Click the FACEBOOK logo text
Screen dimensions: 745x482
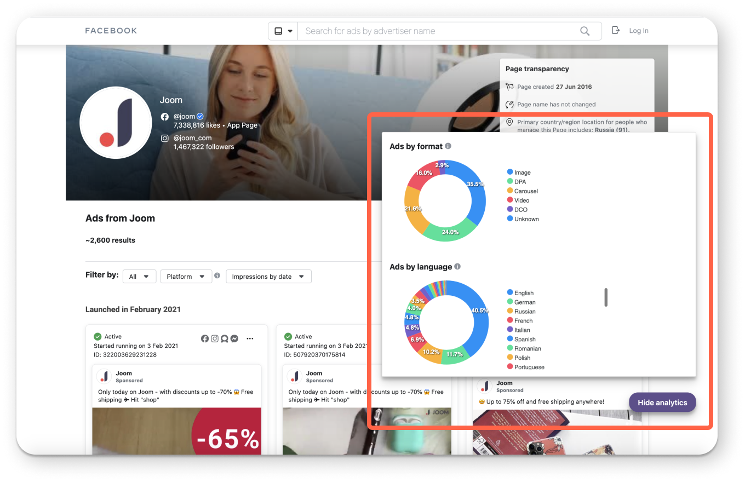pos(111,31)
